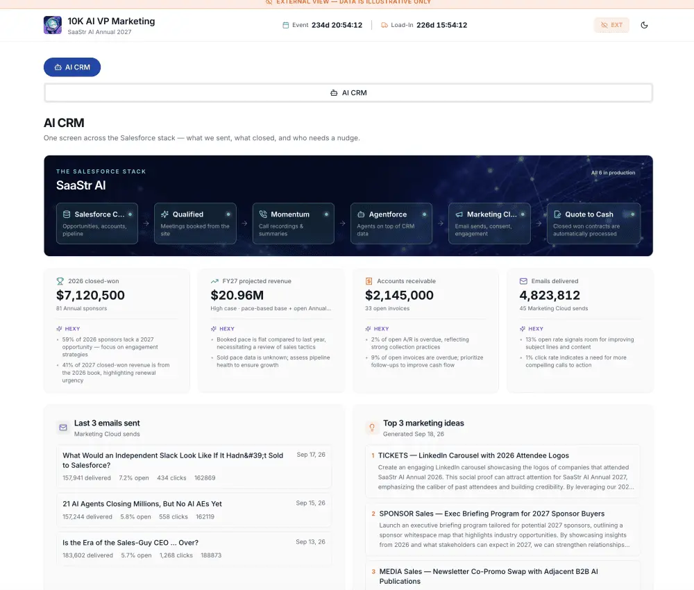This screenshot has height=590, width=694.
Task: Click the HEXY sparkle in projected revenue card
Action: click(214, 329)
